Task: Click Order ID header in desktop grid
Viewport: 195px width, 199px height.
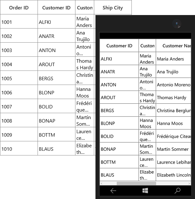Action: (19, 7)
